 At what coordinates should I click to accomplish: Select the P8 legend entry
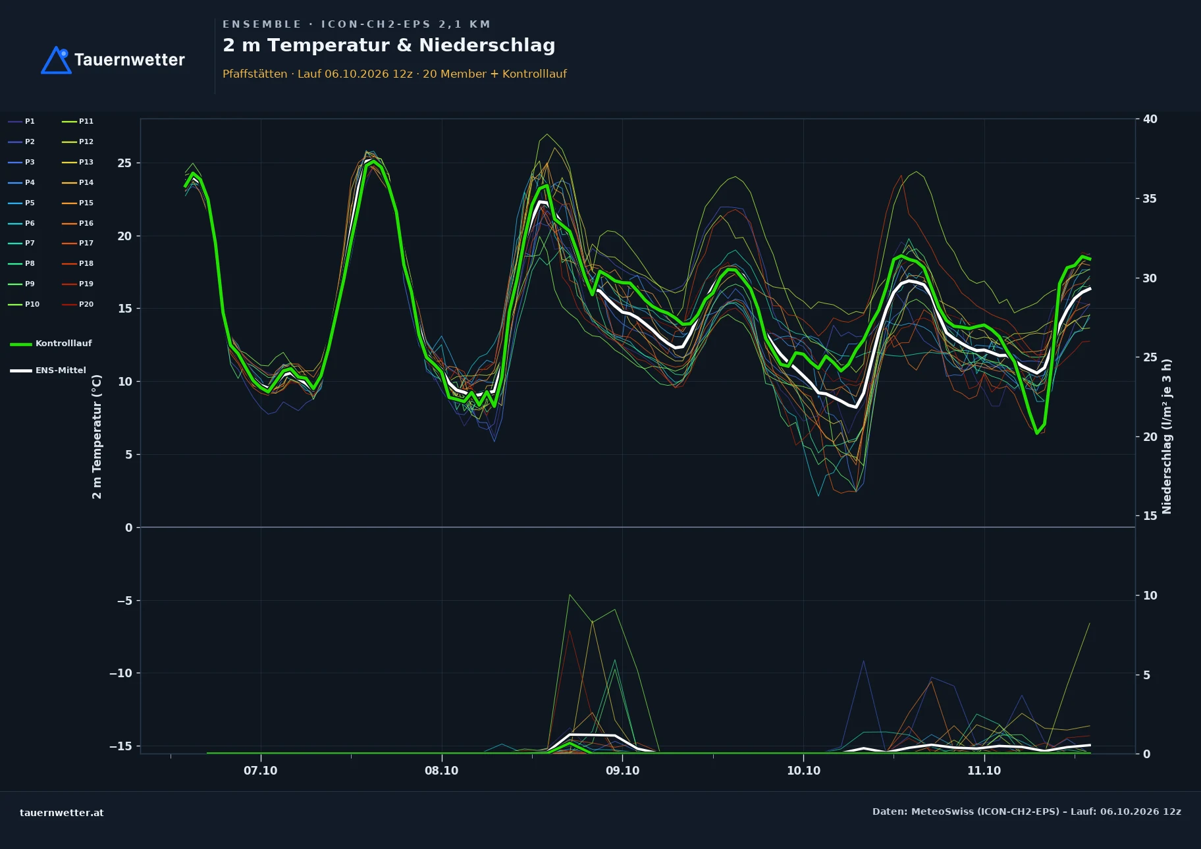pyautogui.click(x=22, y=263)
